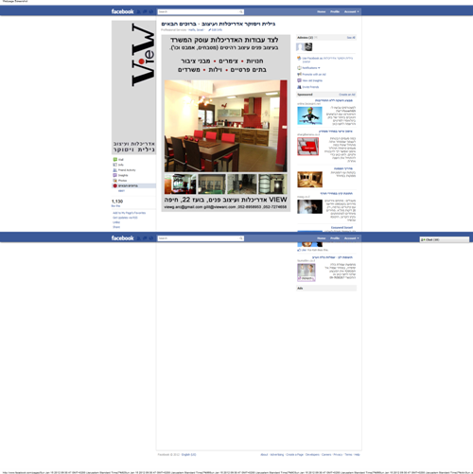Open the Conceived Israel ad title
This screenshot has width=473, height=474.
coord(342,227)
